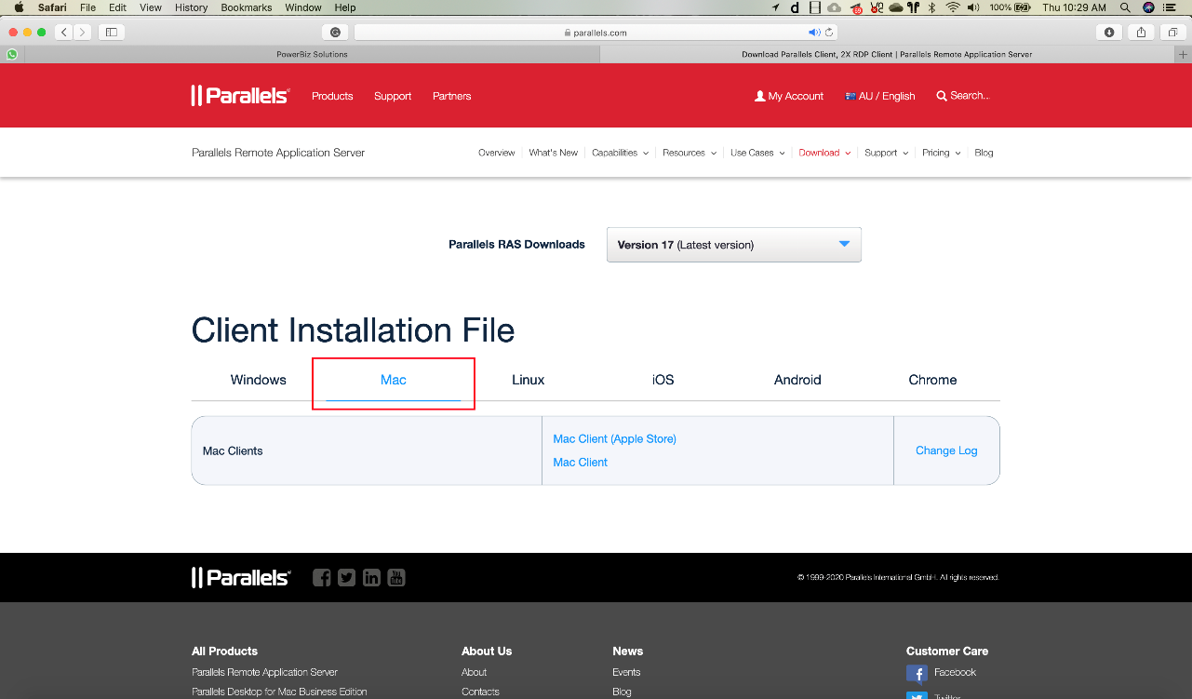Click the reload page icon
Screen dimensions: 1192x699
point(828,32)
